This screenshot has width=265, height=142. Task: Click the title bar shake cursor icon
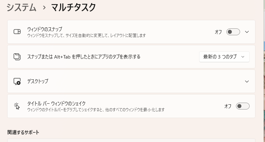[17, 106]
